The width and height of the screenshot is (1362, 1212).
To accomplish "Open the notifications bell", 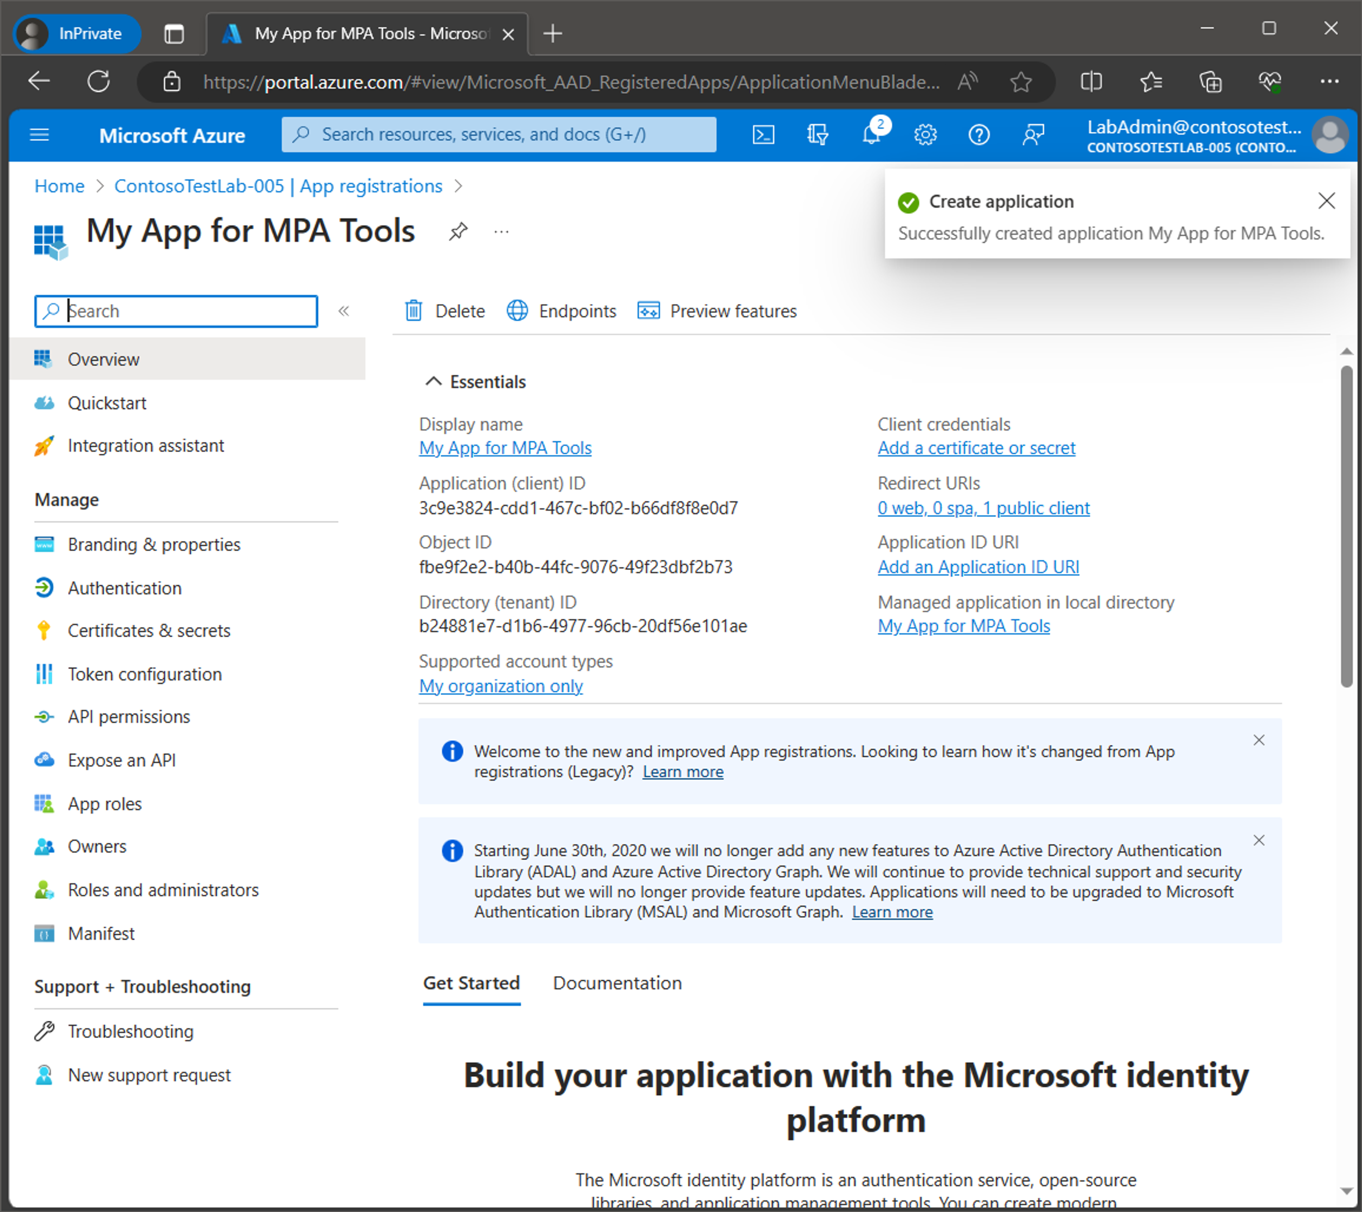I will (x=871, y=135).
